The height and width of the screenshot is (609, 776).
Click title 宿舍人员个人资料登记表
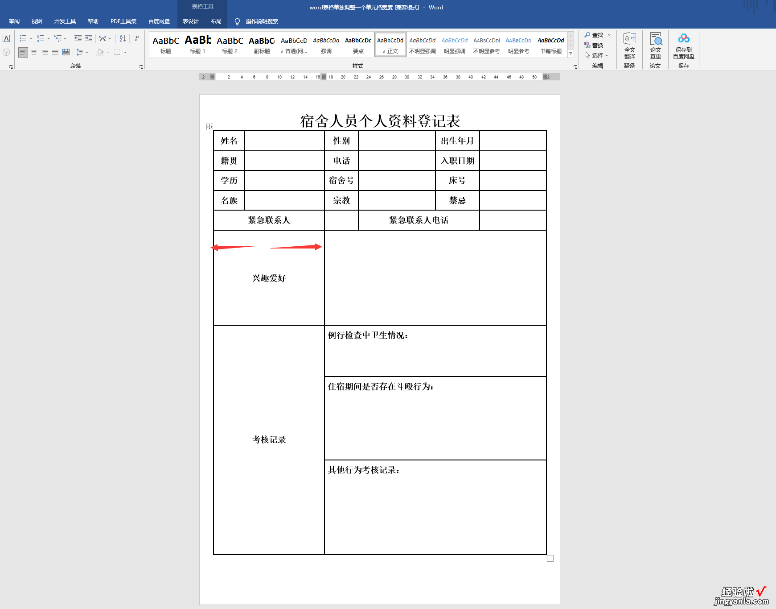pos(380,121)
